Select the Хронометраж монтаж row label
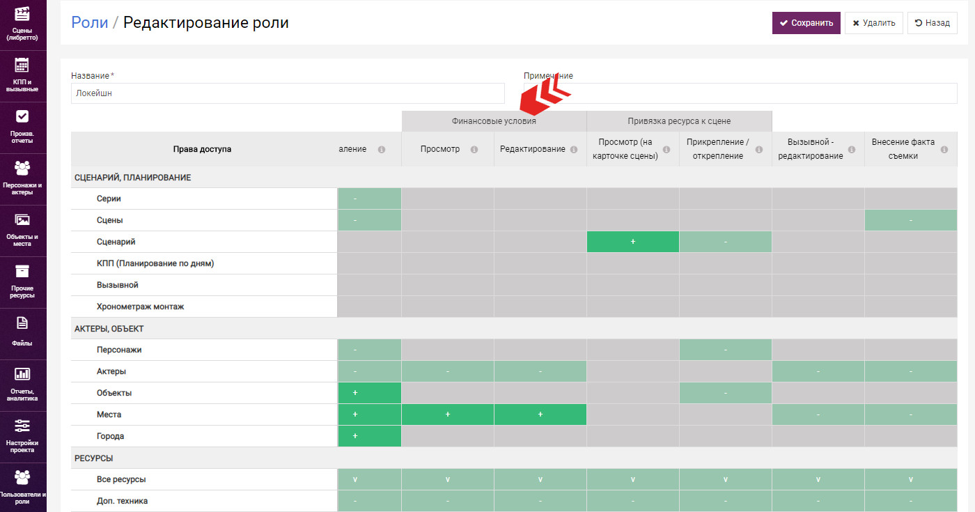The width and height of the screenshot is (975, 512). (140, 307)
